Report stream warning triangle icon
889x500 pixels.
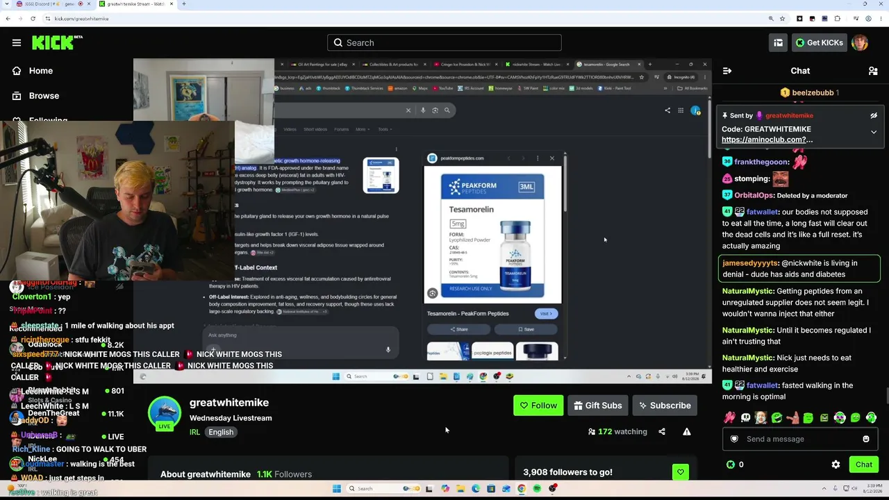click(x=687, y=432)
